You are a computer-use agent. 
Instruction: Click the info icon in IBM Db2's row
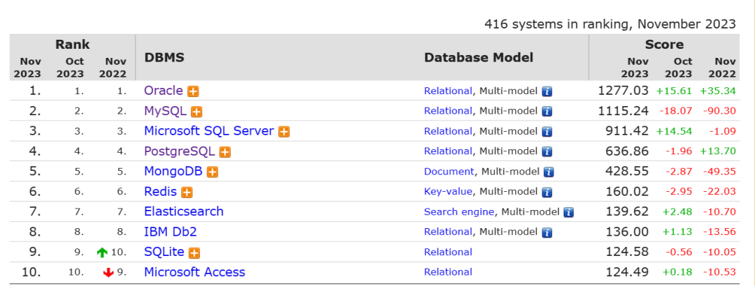(x=547, y=233)
